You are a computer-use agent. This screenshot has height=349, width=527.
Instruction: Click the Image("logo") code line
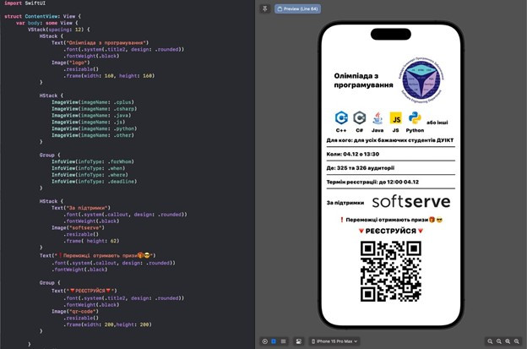[x=71, y=63]
